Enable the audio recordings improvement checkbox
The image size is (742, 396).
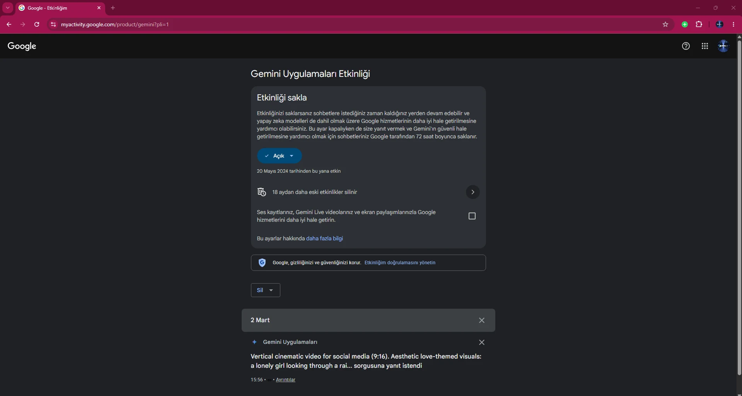[472, 216]
